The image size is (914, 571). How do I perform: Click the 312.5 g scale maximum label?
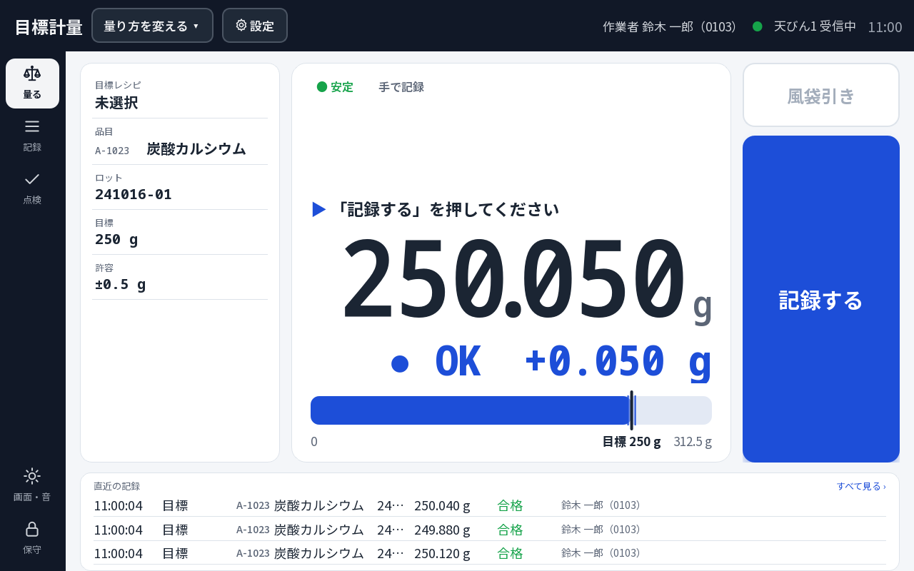(693, 442)
